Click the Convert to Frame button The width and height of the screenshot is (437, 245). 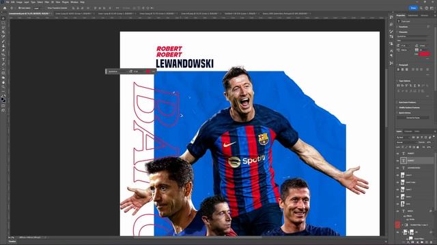pos(413,118)
